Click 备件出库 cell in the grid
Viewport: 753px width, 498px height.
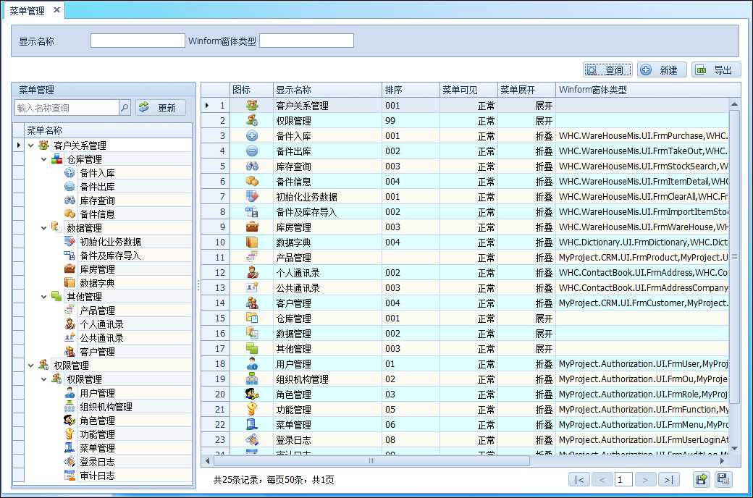[327, 151]
